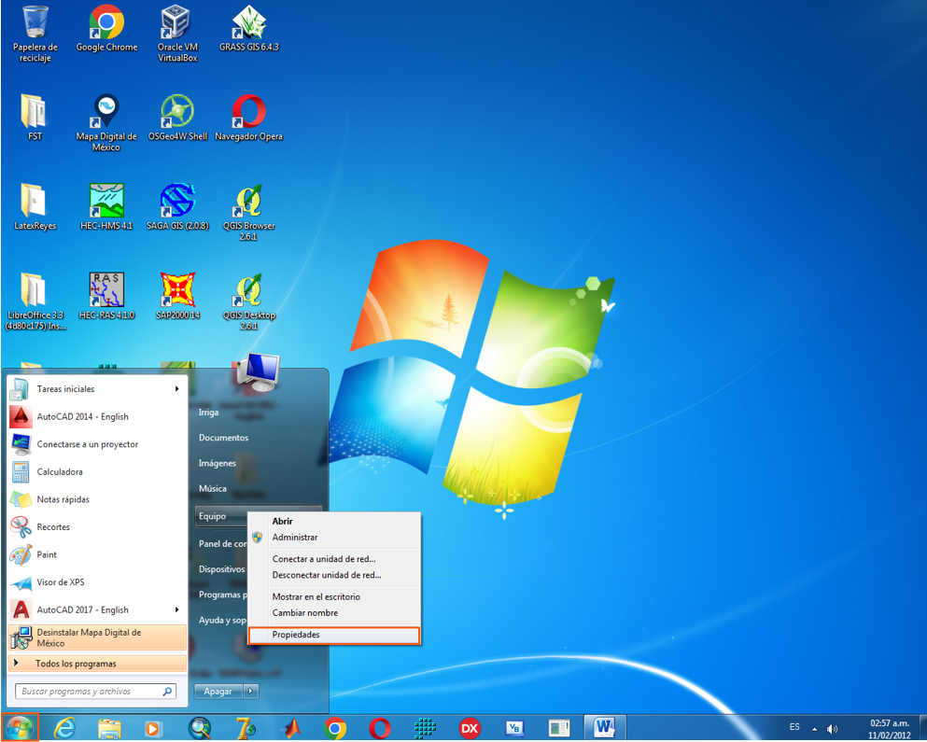Launch Navegador Opera from the desktop

pyautogui.click(x=247, y=112)
